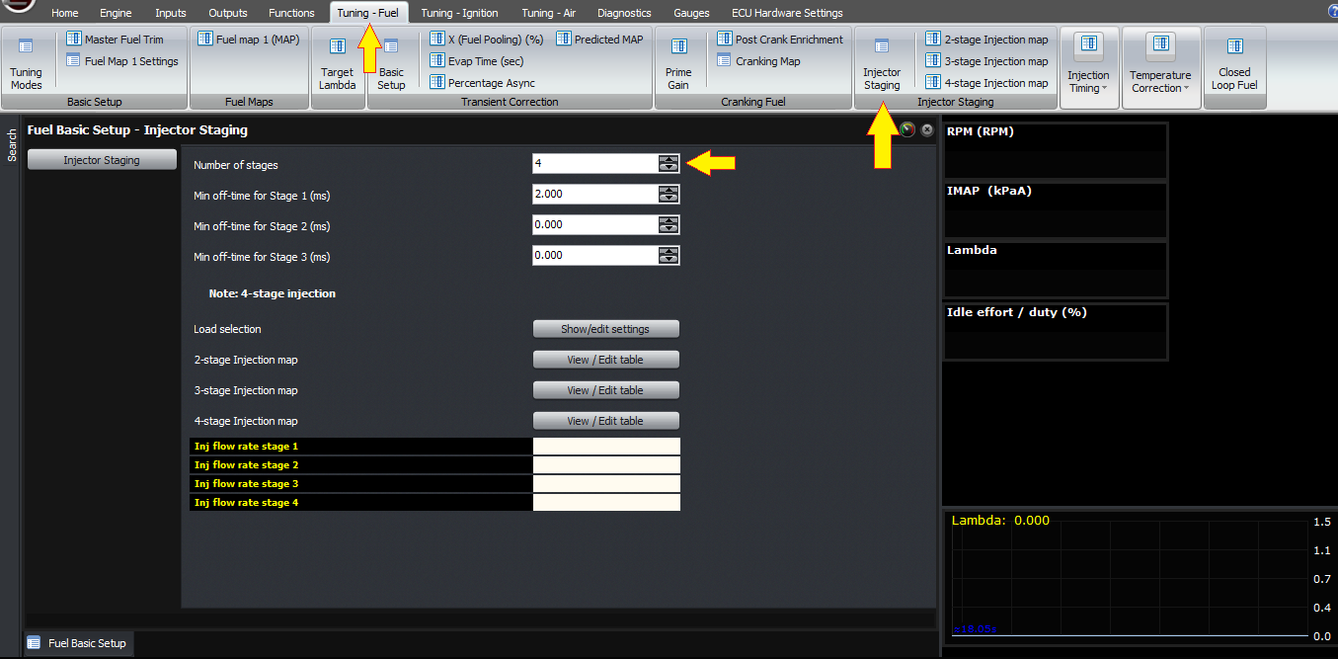The height and width of the screenshot is (659, 1338).
Task: Click Show/edit settings for Load selection
Action: coord(606,328)
